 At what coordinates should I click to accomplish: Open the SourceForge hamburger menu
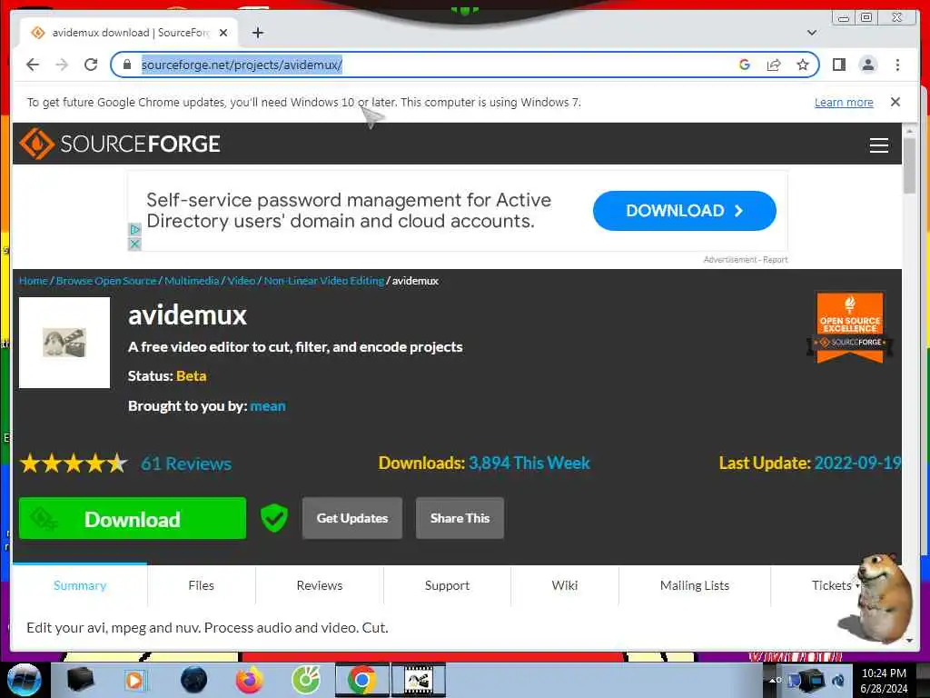coord(879,145)
